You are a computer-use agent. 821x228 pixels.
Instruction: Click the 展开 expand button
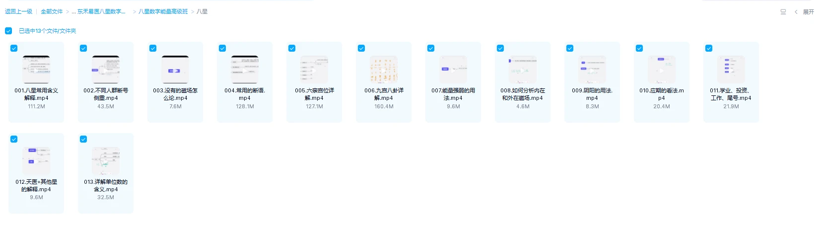pyautogui.click(x=808, y=12)
